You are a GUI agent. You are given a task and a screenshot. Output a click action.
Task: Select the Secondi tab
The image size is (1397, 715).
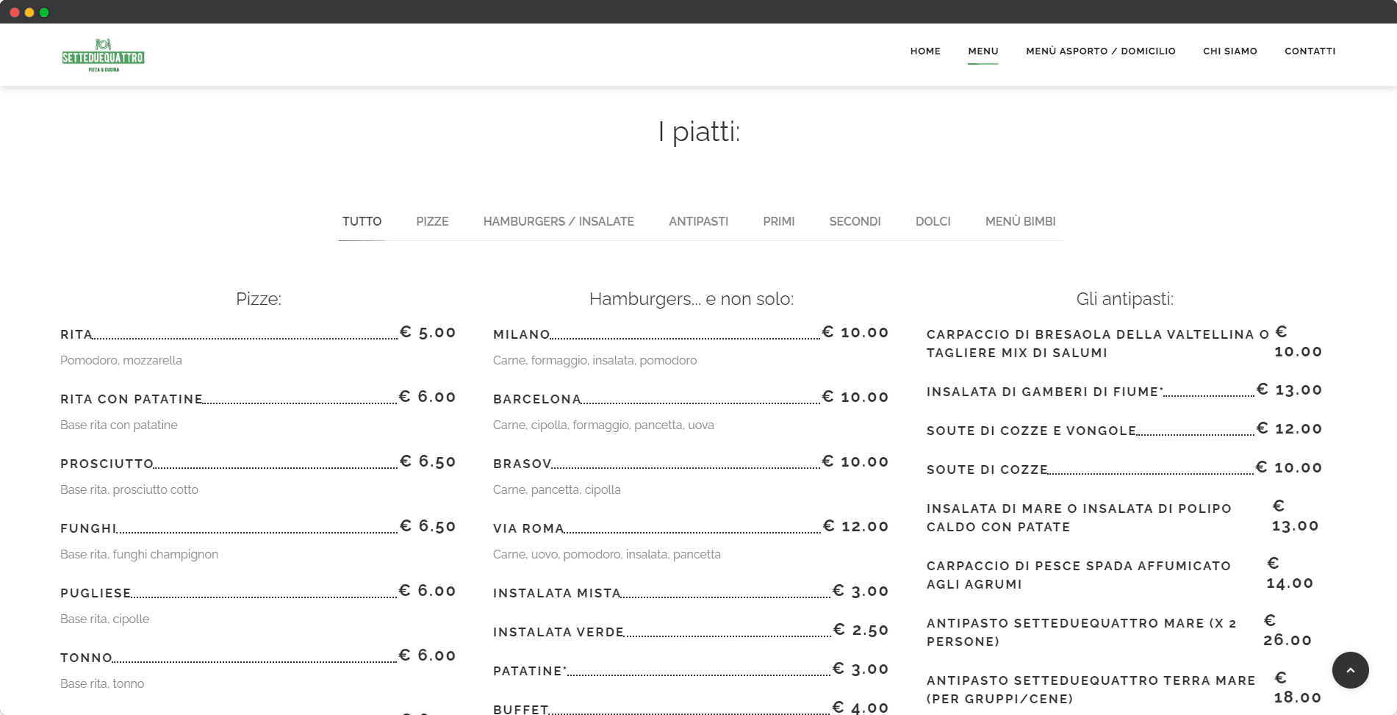click(855, 221)
